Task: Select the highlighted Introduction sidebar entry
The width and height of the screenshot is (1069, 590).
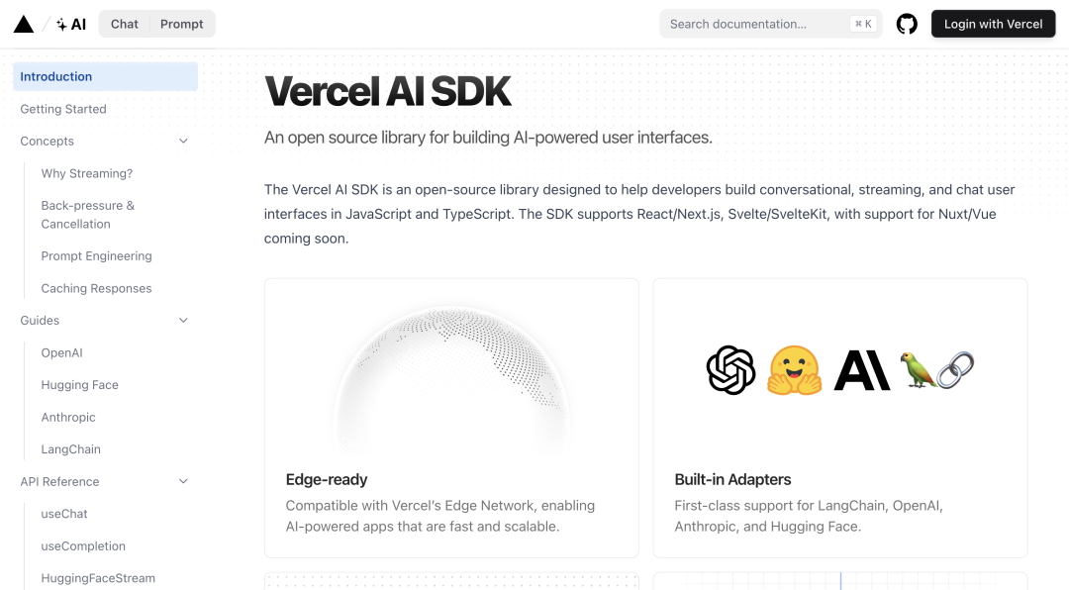Action: 56,76
